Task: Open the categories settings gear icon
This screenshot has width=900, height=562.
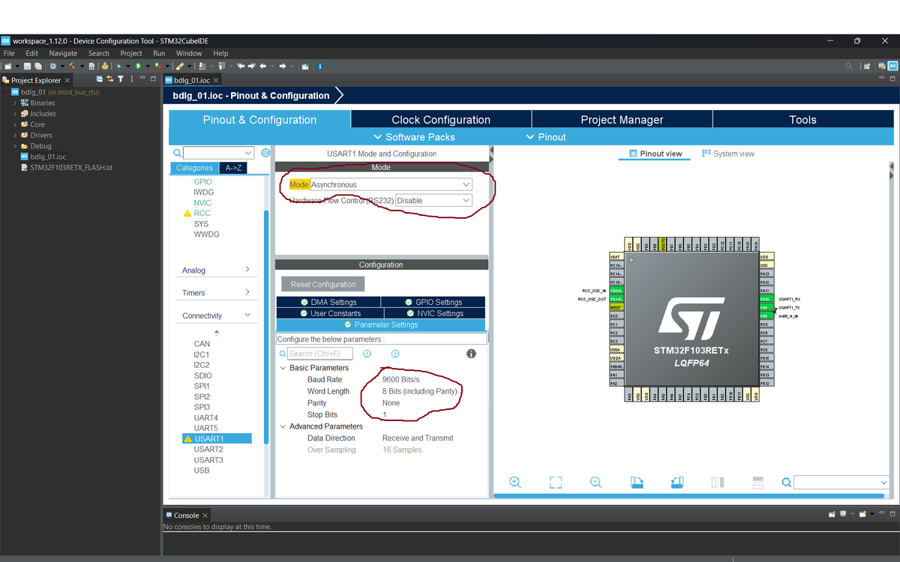Action: (x=265, y=153)
